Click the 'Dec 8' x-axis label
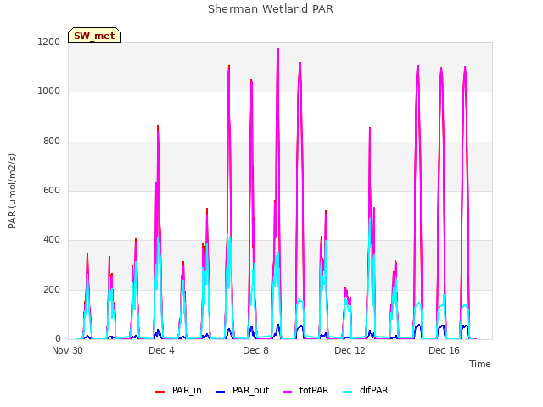Viewport: 543px width, 407px height. [x=255, y=350]
